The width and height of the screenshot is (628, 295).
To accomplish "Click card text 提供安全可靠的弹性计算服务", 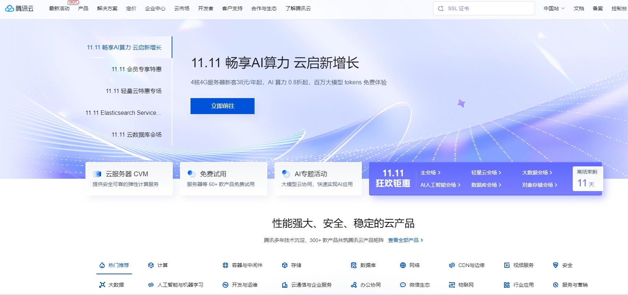I will pyautogui.click(x=125, y=184).
